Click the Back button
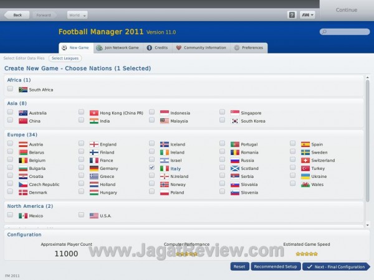The height and width of the screenshot is (280, 374). (17, 15)
